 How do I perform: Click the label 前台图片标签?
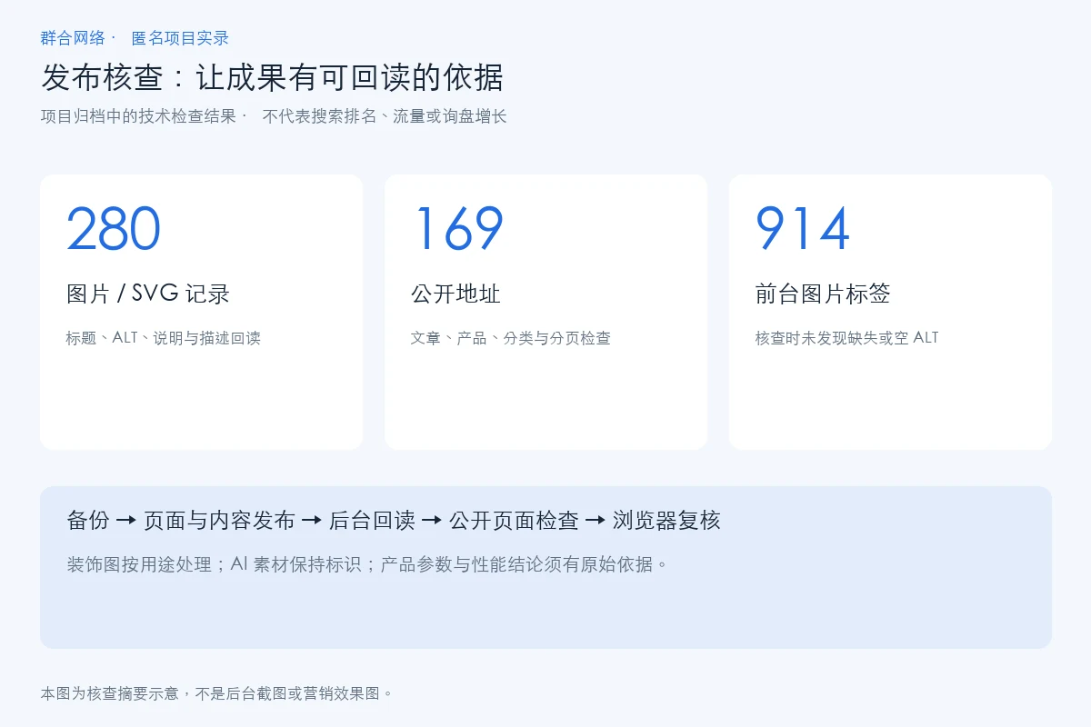[x=823, y=294]
